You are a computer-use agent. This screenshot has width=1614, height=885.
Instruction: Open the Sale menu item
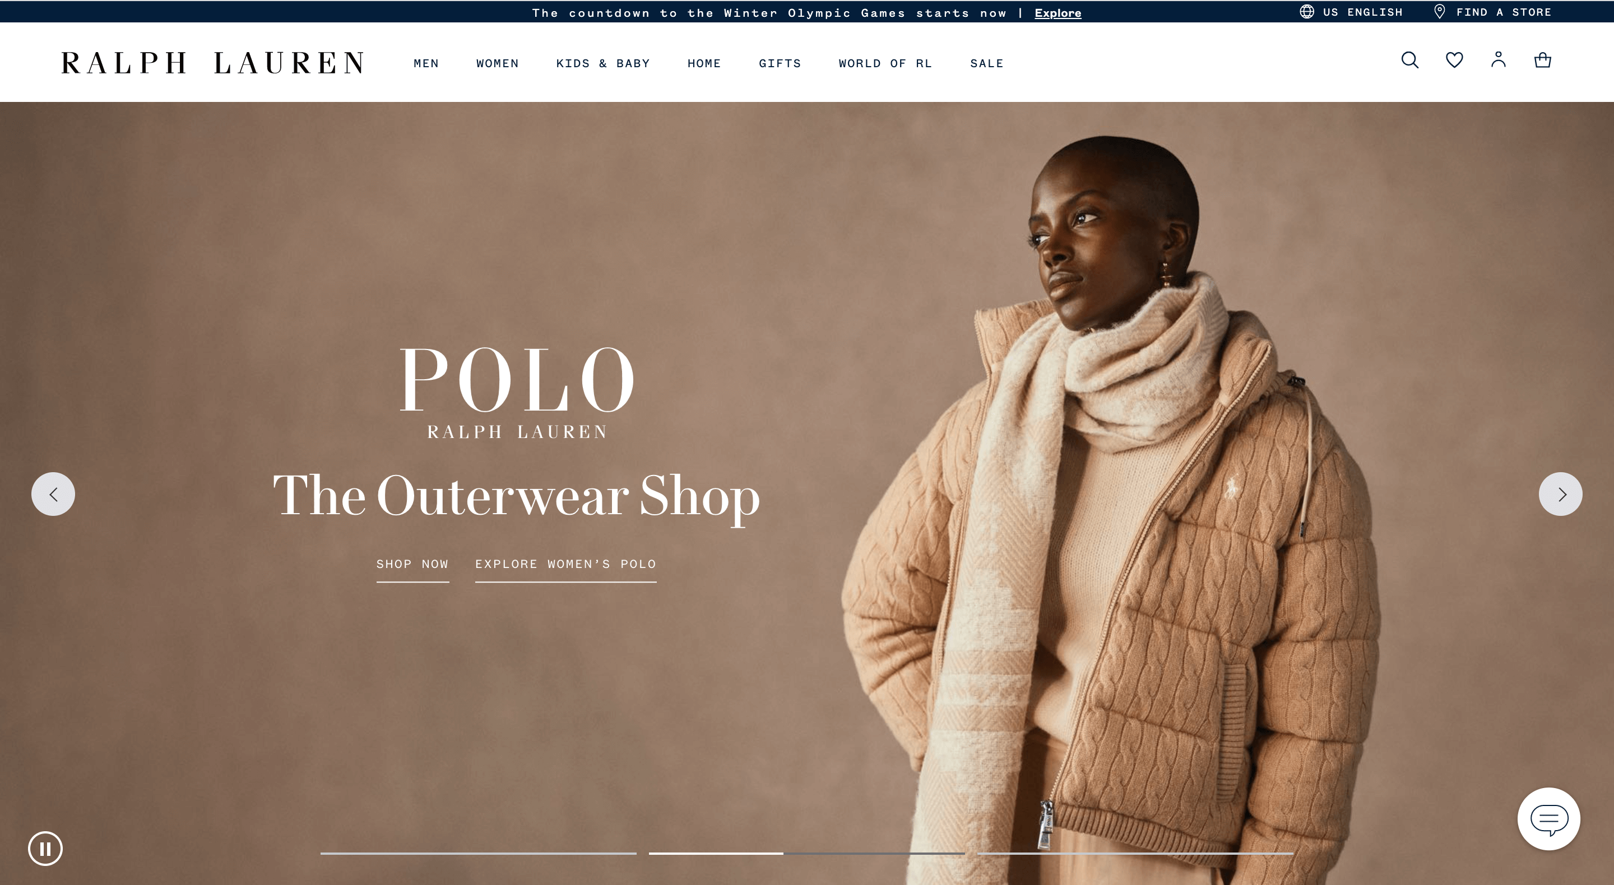tap(987, 63)
